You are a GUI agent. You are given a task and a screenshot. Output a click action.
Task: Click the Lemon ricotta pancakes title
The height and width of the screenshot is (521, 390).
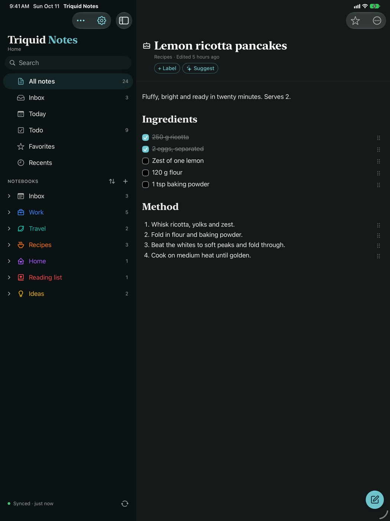(220, 46)
